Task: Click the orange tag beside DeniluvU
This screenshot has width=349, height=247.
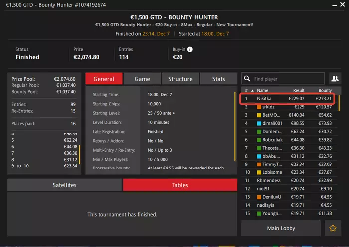Action: click(259, 197)
